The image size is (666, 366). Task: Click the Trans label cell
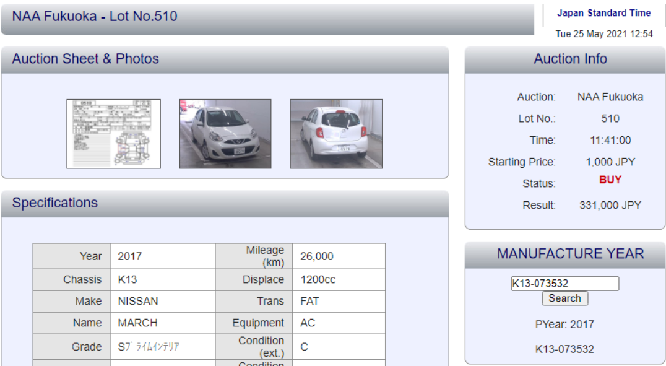[x=254, y=302]
